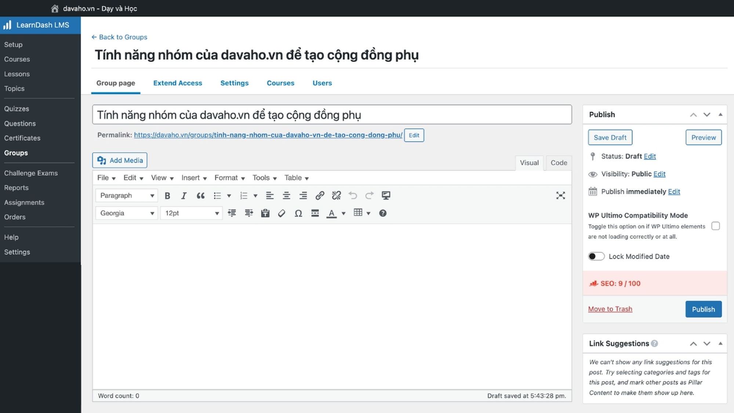This screenshot has width=734, height=413.
Task: Move the Link Suggestions panel up
Action: [x=693, y=344]
